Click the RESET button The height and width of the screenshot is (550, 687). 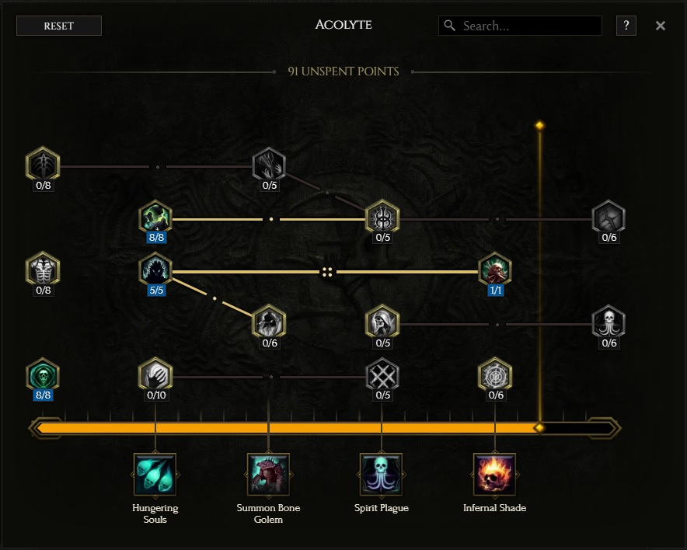click(x=59, y=26)
